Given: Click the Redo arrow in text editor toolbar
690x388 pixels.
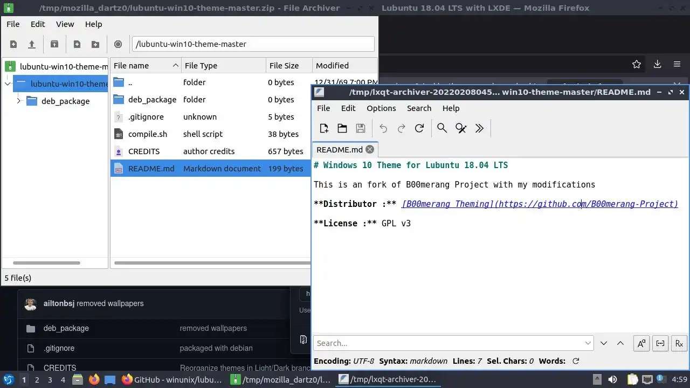Looking at the screenshot, I should point(401,128).
